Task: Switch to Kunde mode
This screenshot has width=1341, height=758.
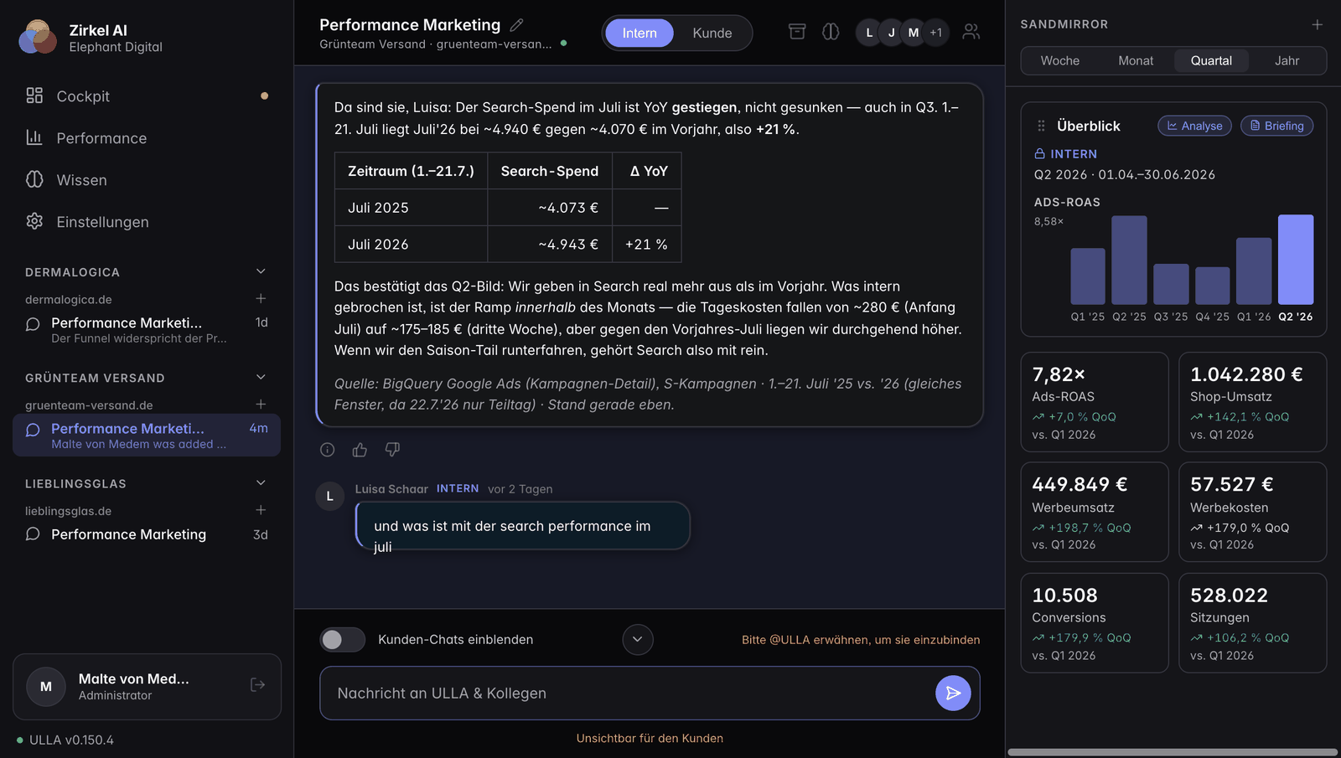Action: pyautogui.click(x=712, y=33)
